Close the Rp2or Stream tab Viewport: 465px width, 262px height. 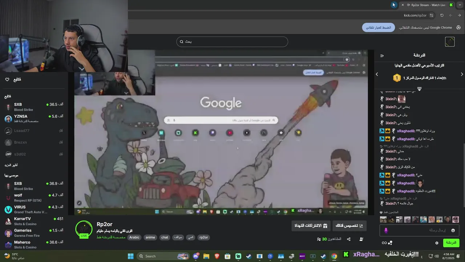pyautogui.click(x=403, y=5)
